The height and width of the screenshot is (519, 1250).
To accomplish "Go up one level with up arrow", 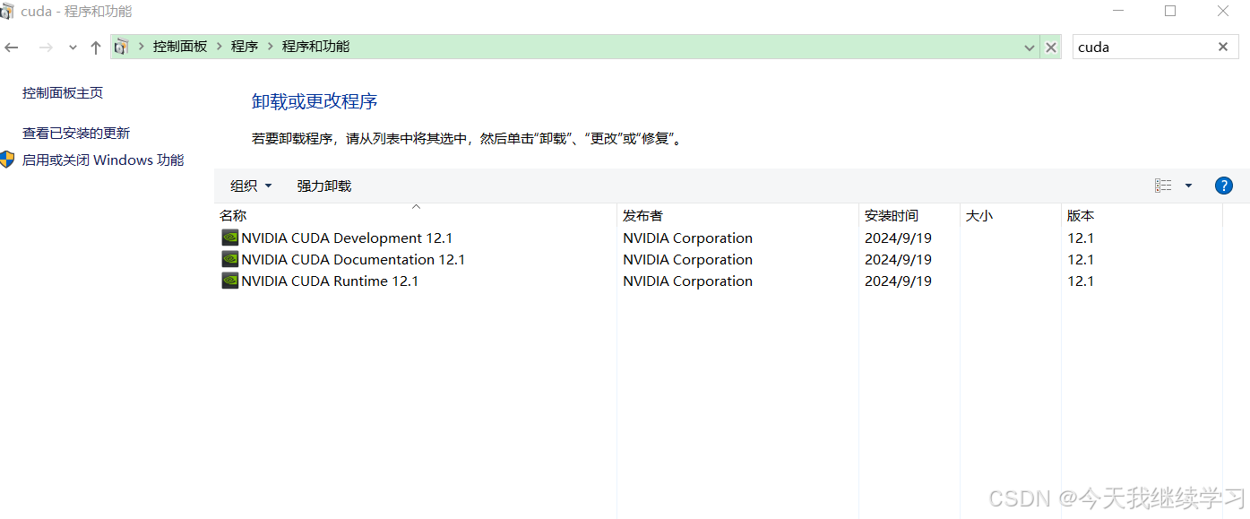I will [x=96, y=48].
